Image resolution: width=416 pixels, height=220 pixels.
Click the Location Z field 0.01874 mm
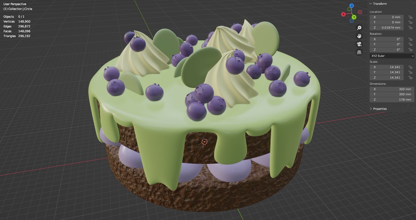click(387, 28)
